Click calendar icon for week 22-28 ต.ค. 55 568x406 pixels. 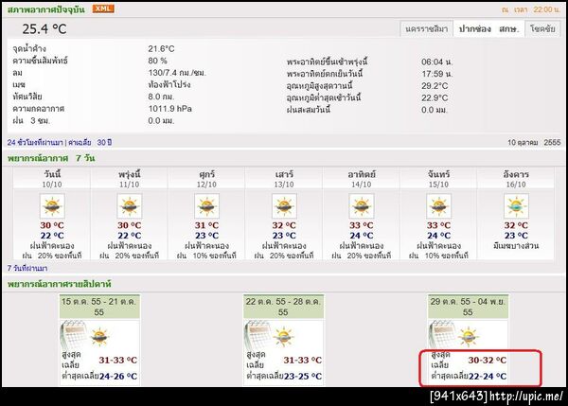(258, 333)
